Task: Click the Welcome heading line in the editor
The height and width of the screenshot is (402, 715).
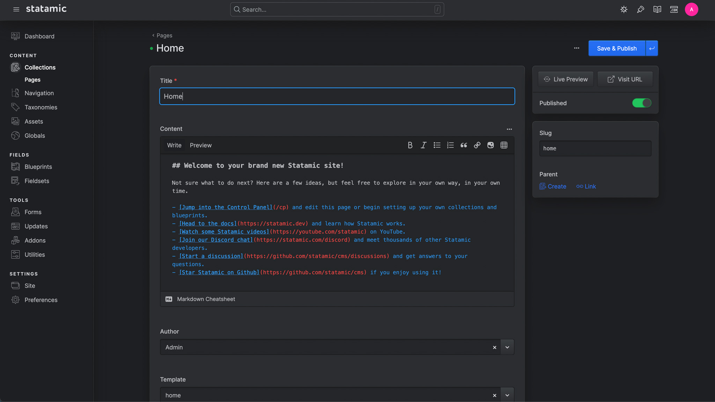Action: coord(258,166)
